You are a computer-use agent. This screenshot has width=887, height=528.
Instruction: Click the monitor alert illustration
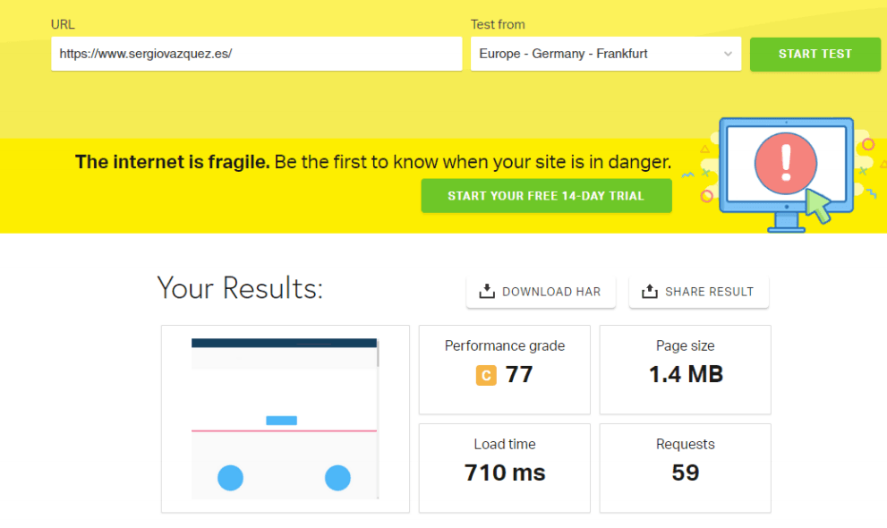tap(786, 175)
